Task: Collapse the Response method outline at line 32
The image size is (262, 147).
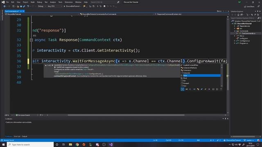Action: click(31, 40)
